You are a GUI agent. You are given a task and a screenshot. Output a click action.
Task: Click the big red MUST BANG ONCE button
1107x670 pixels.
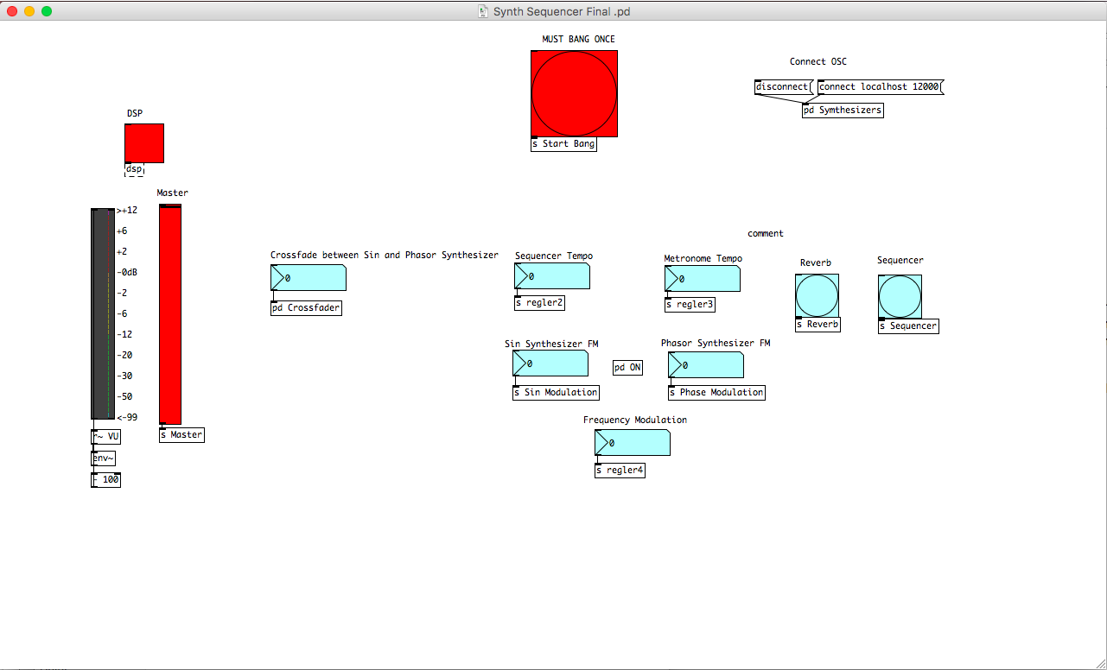(x=574, y=93)
